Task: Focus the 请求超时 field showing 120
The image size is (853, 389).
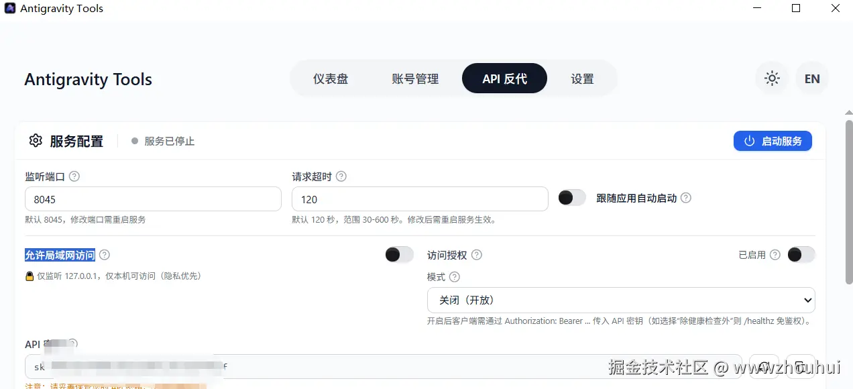Action: [420, 199]
